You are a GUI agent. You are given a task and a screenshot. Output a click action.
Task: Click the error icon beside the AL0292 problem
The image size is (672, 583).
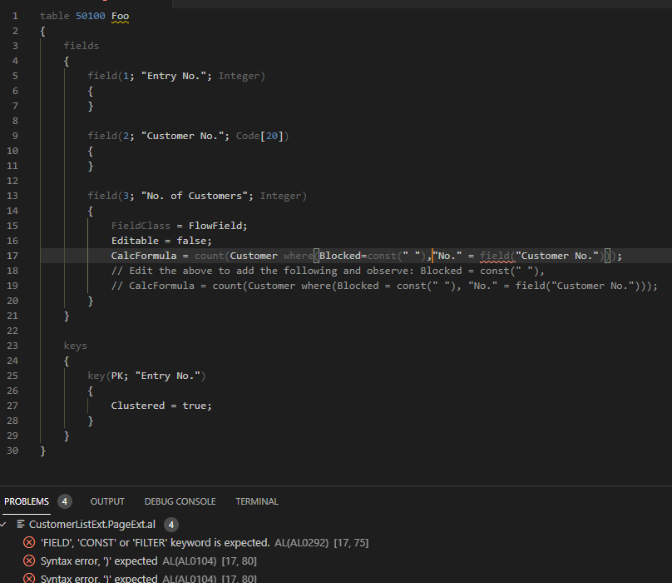(x=29, y=541)
